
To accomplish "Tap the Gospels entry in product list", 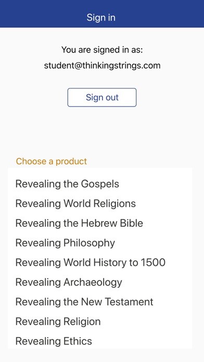I will point(100,184).
